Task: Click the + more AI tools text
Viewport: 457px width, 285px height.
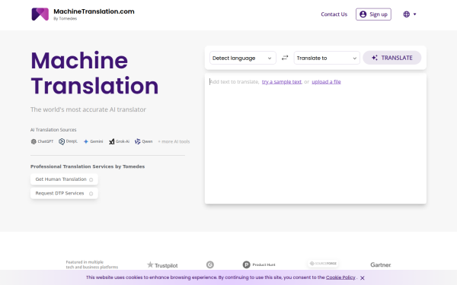Action: (174, 141)
